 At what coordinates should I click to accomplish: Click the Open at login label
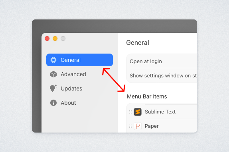pos(146,62)
